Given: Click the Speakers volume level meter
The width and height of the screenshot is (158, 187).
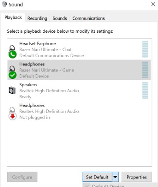Looking at the screenshot, I should (145, 90).
